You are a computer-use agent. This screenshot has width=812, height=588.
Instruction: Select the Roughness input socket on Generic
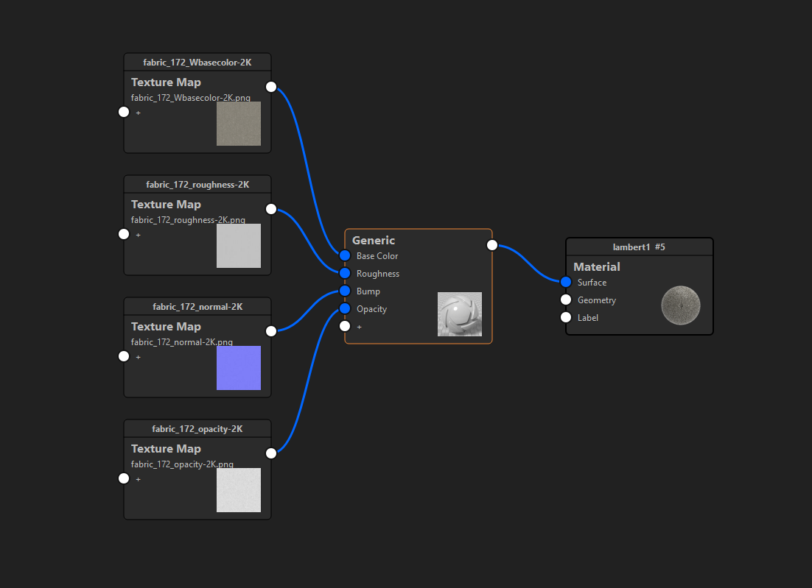345,273
